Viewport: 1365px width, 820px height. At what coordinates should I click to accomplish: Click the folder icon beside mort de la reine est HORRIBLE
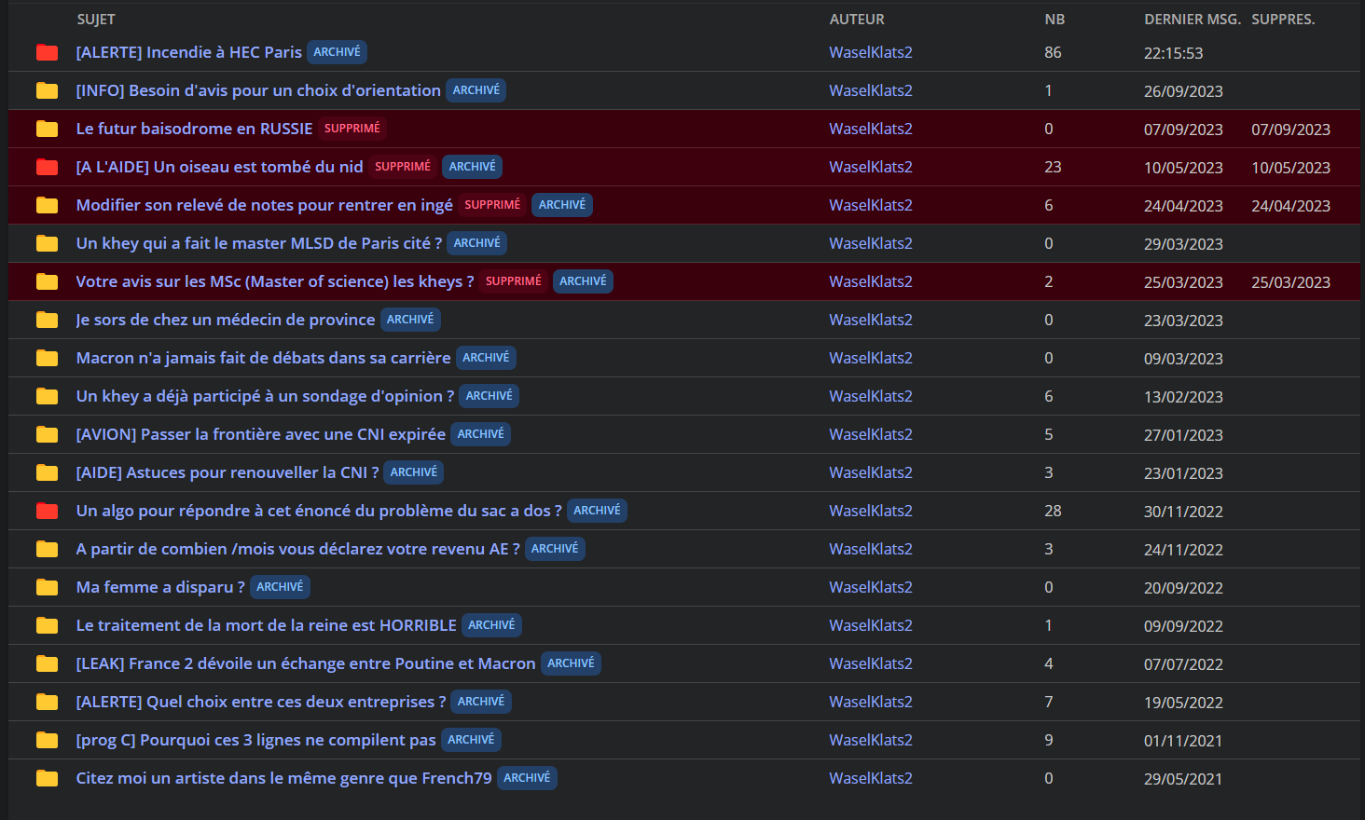tap(47, 626)
